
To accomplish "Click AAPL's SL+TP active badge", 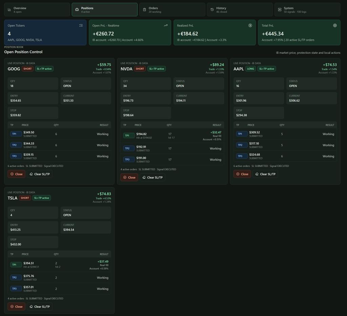I will 267,69.
